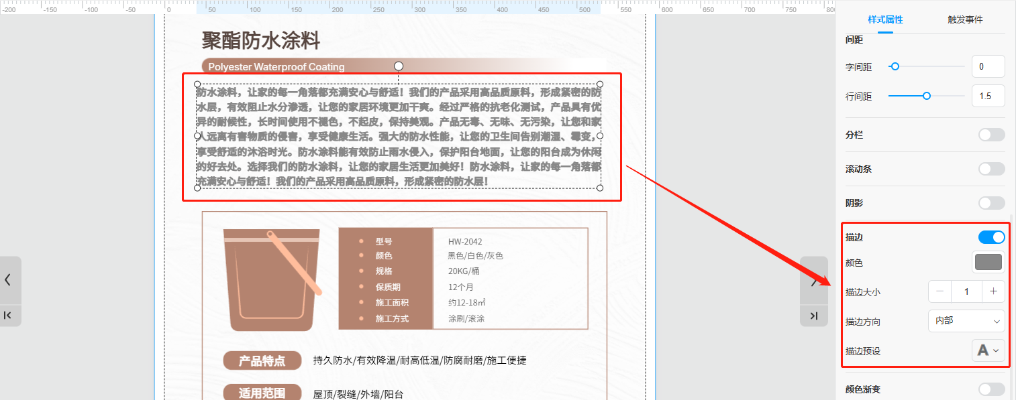Jump to last page icon
1016x400 pixels.
point(813,316)
